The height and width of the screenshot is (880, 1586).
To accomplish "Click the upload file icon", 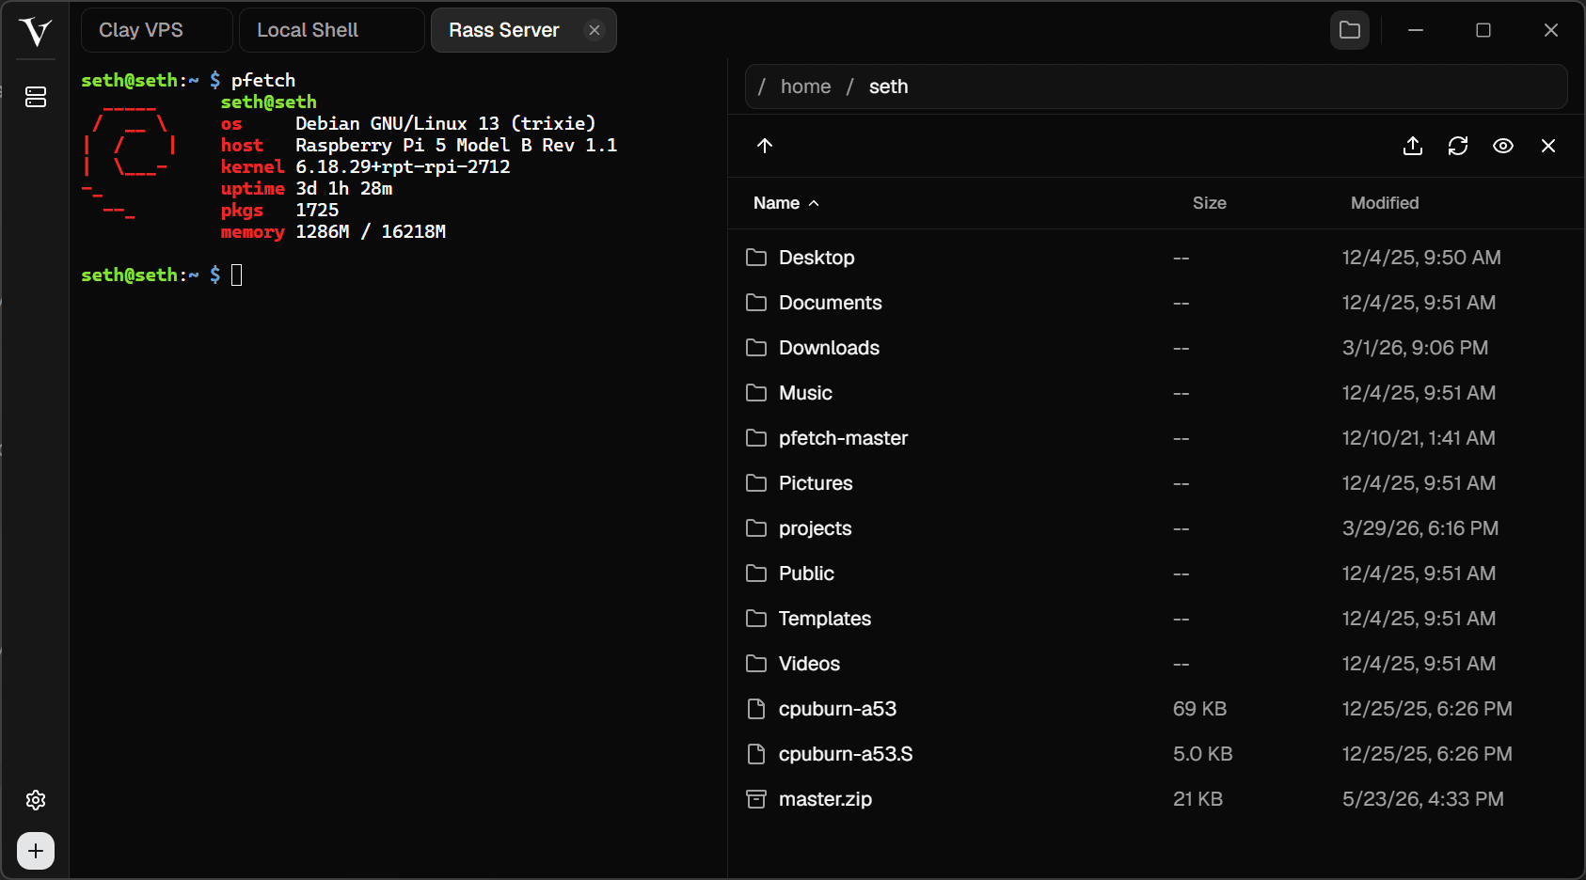I will coord(1413,146).
